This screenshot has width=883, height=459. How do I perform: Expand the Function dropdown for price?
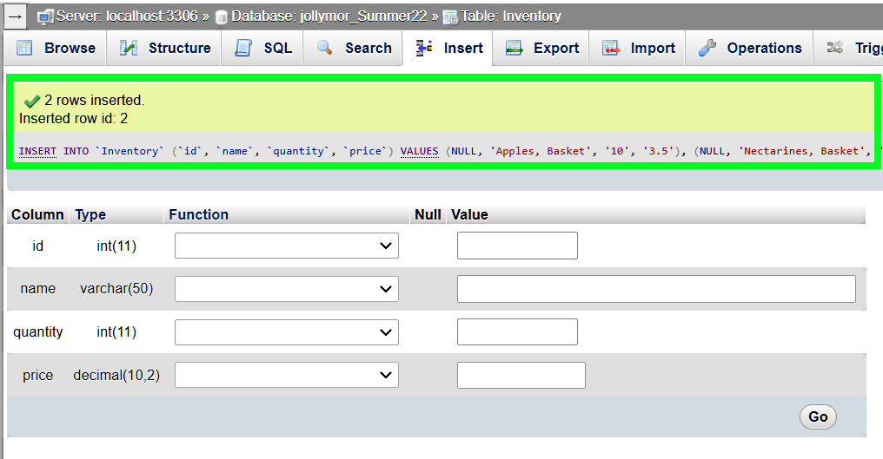[287, 375]
